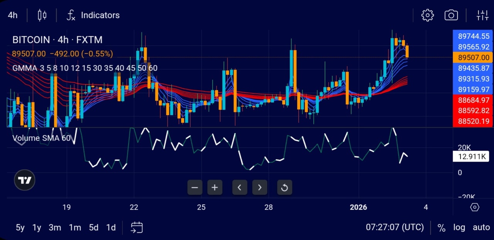494x240 pixels.
Task: Toggle auto scale mode
Action: (481, 227)
